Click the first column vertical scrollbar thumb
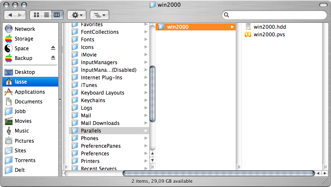The width and height of the screenshot is (331, 187). (152, 94)
